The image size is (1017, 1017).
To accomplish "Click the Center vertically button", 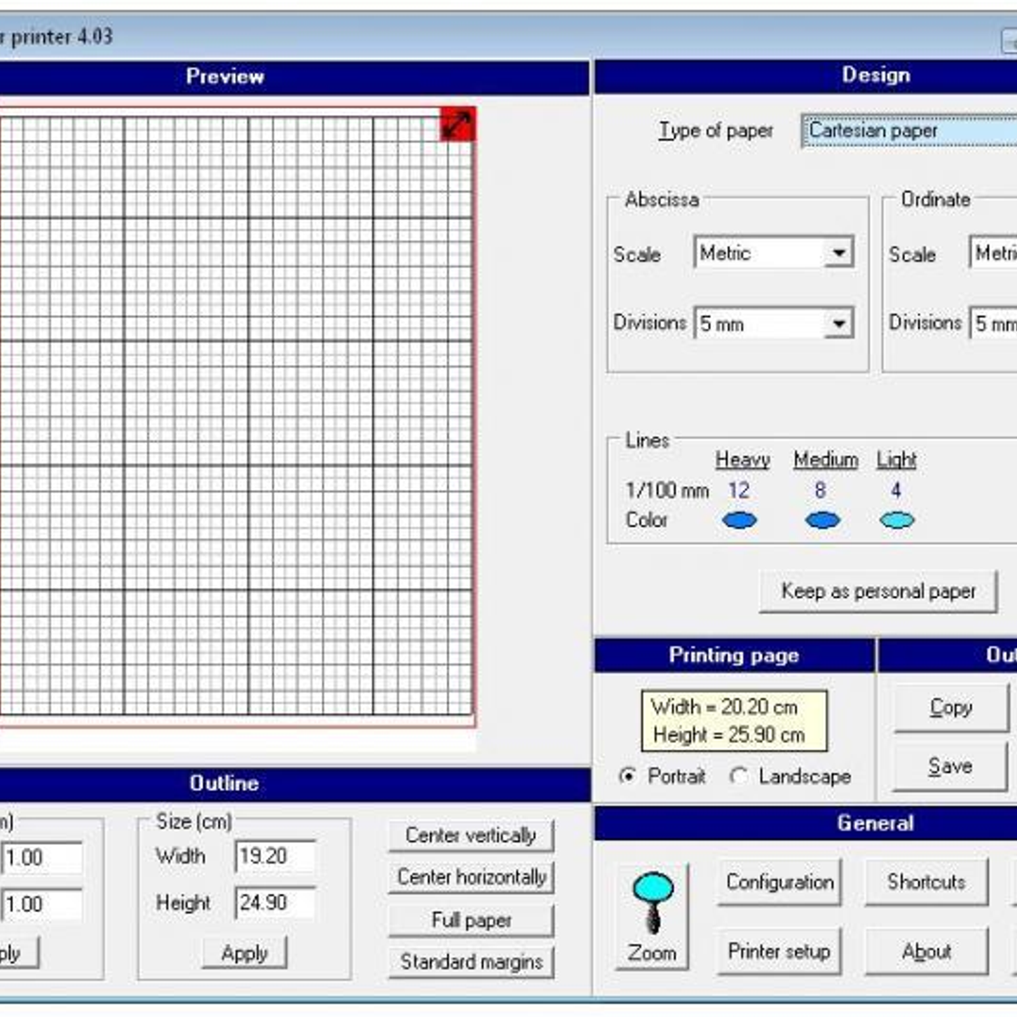I will point(470,835).
